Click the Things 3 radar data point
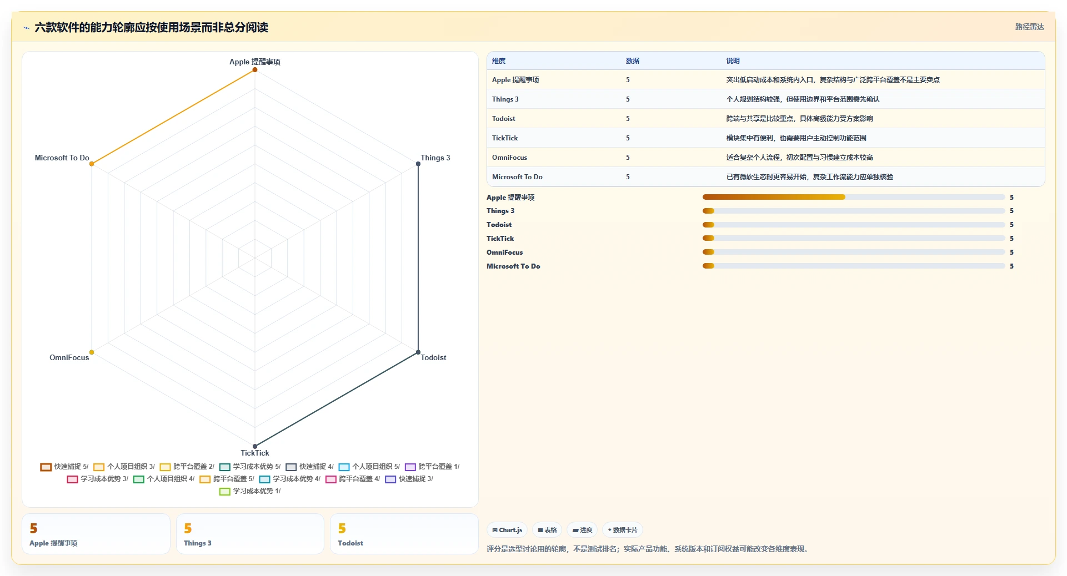This screenshot has width=1067, height=576. coord(418,164)
